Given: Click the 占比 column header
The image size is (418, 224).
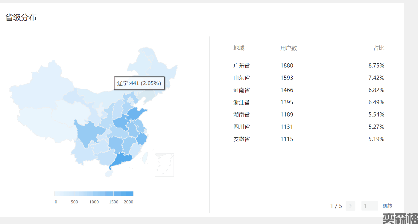Looking at the screenshot, I should tap(379, 48).
